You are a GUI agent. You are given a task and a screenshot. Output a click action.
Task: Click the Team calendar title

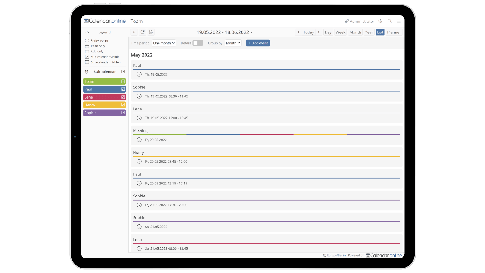(x=137, y=21)
